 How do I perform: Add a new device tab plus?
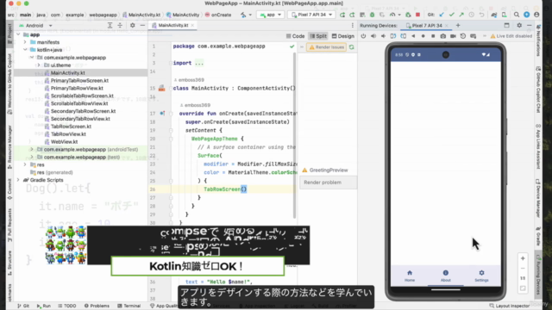point(458,25)
